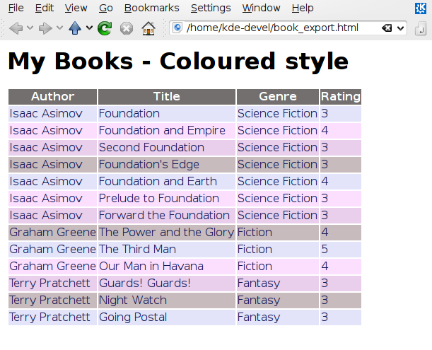Click the Go button beside location bar
This screenshot has height=350, width=432.
(420, 28)
